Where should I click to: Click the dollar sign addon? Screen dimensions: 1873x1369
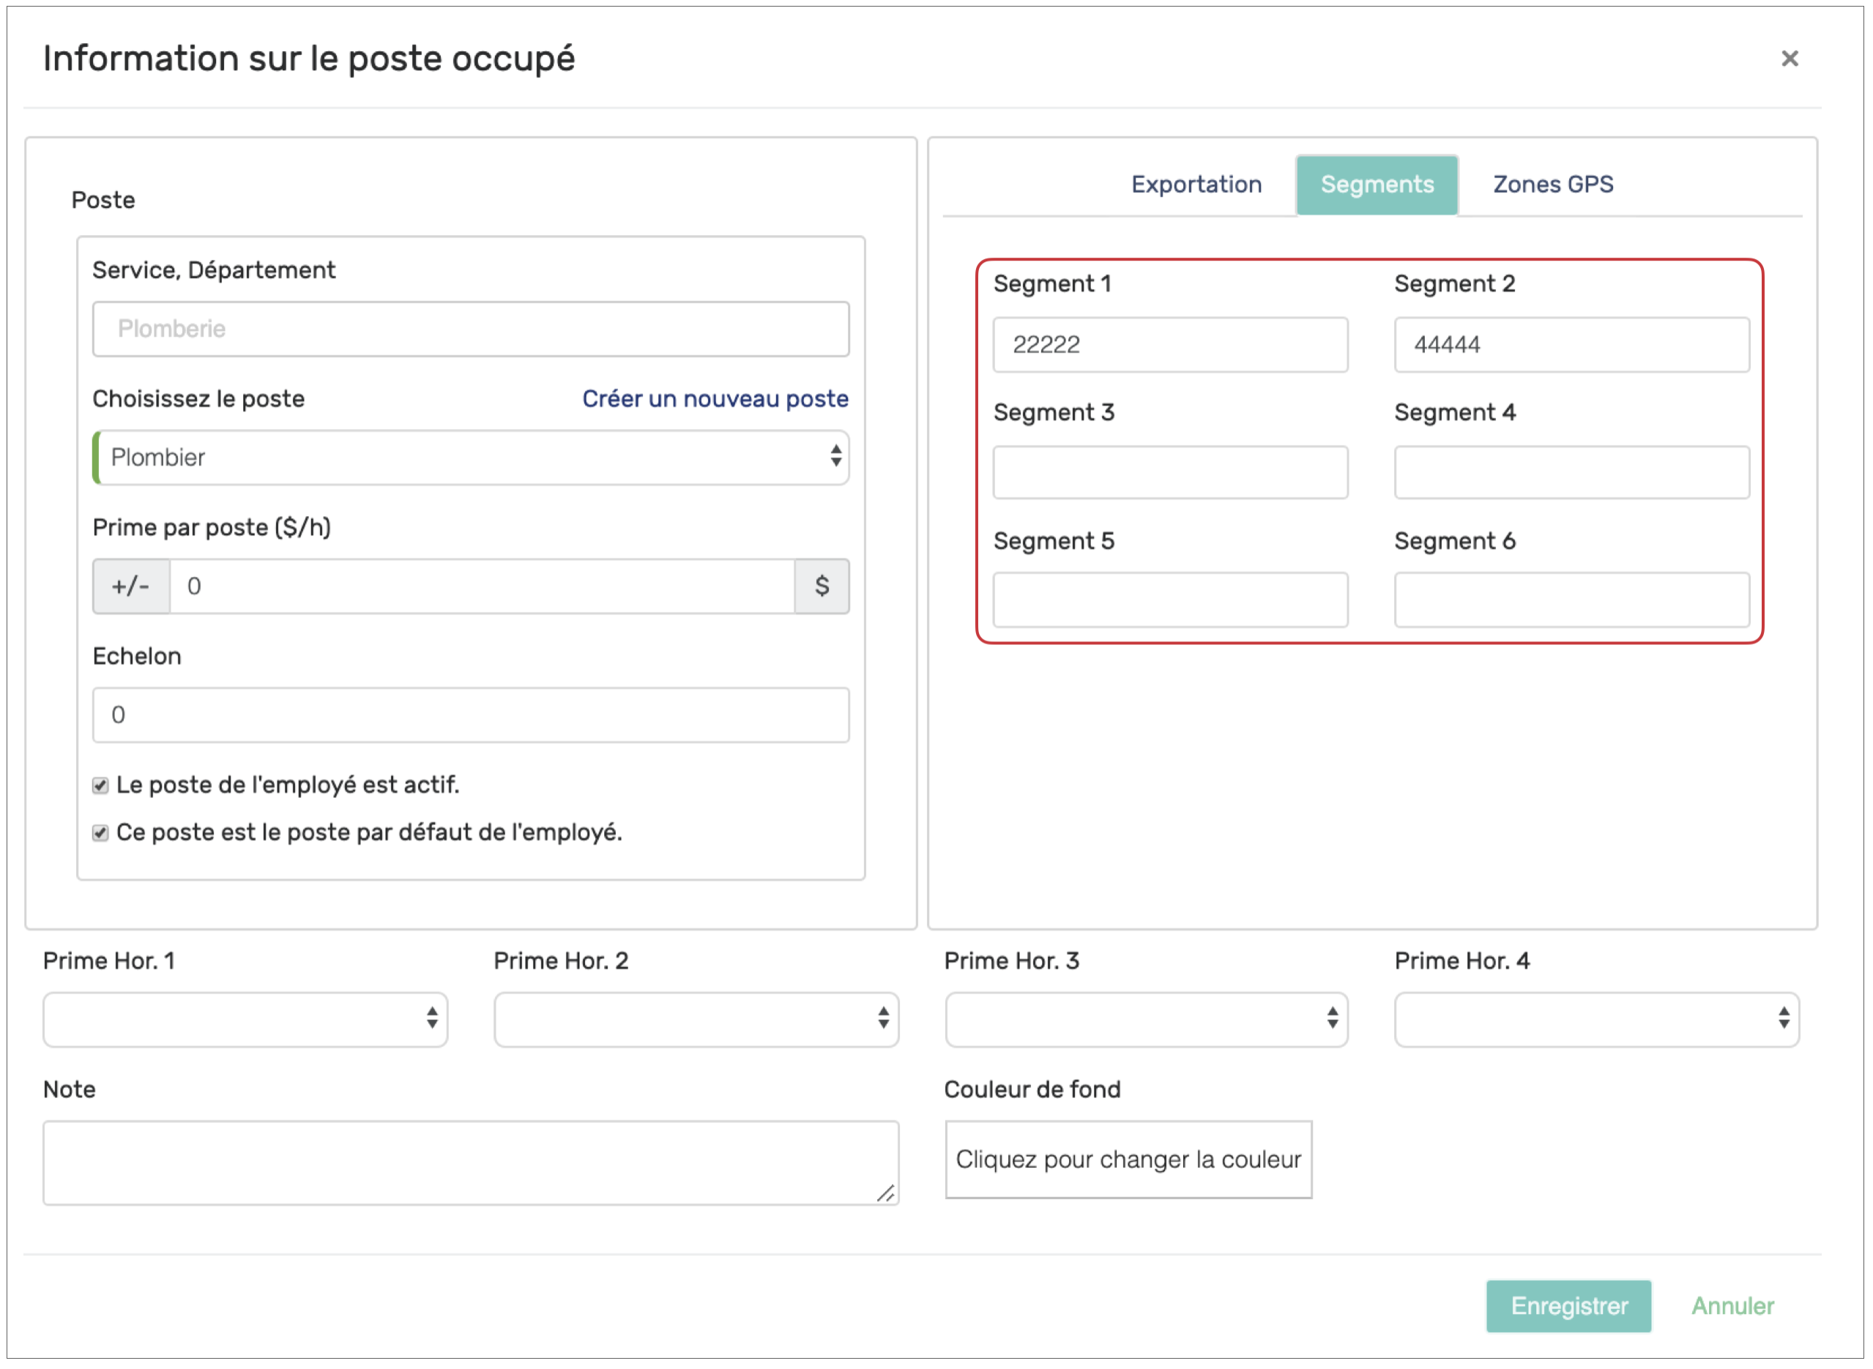coord(822,586)
